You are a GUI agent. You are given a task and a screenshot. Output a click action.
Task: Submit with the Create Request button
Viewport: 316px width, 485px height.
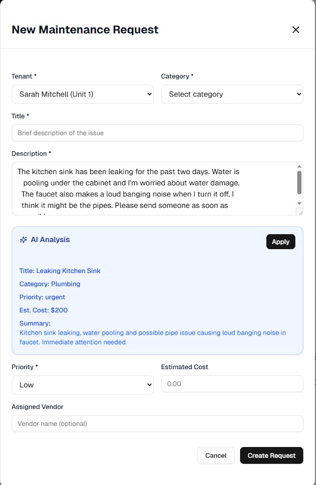[271, 456]
